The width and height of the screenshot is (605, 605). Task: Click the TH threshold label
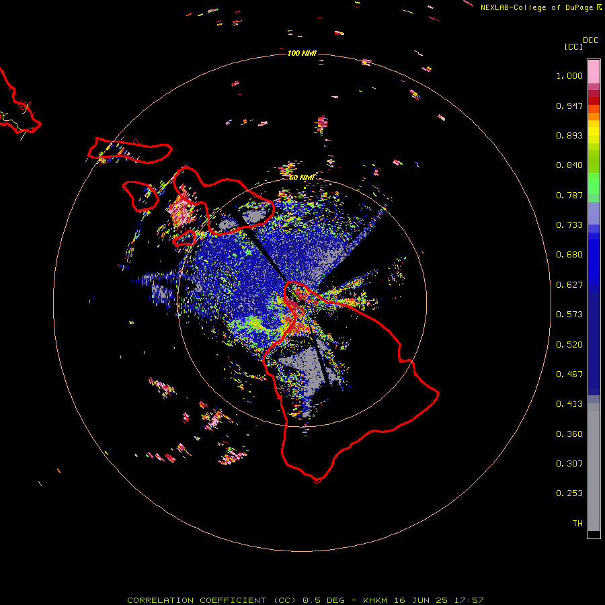coord(577,524)
